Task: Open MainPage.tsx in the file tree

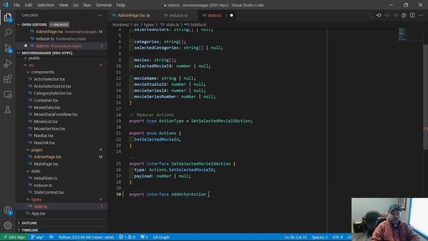Action: pyautogui.click(x=46, y=164)
